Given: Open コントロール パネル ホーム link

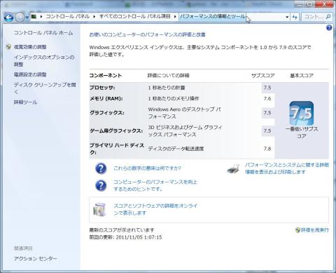Looking at the screenshot, I should click(43, 33).
